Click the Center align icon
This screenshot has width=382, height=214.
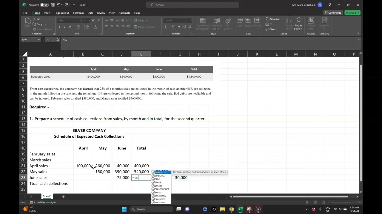(112, 27)
